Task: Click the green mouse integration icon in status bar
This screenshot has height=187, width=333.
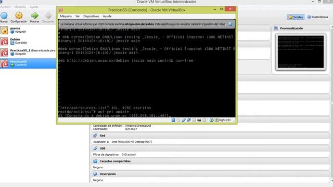Action: (211, 120)
